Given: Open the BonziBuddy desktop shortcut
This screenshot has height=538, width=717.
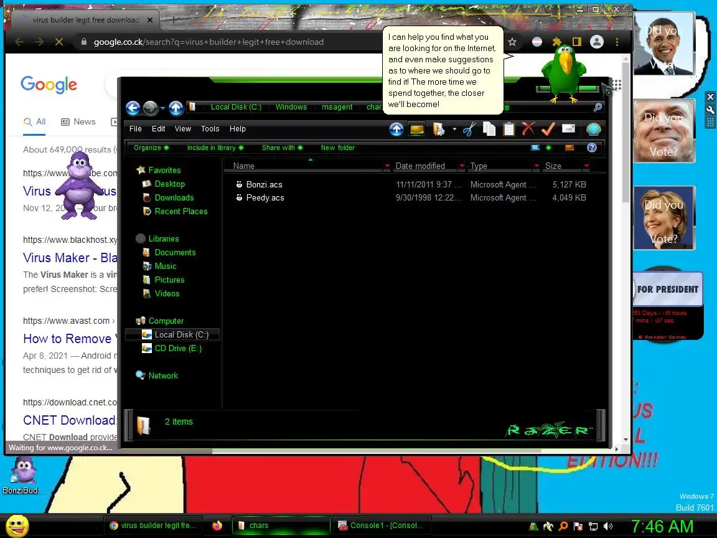Looking at the screenshot, I should [x=23, y=476].
